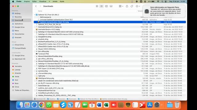This screenshot has width=197, height=110.
Task: Click the tag toolbar icon
Action: 132,6
